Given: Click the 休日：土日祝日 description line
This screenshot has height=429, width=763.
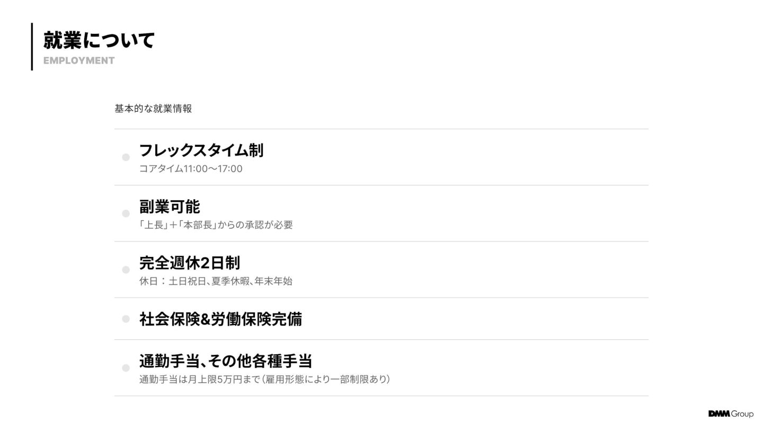Looking at the screenshot, I should (216, 281).
